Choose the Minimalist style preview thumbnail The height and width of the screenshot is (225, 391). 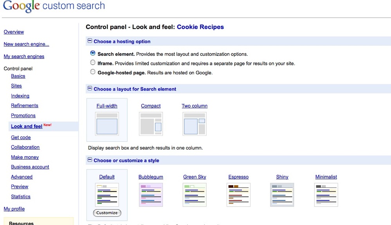click(326, 195)
